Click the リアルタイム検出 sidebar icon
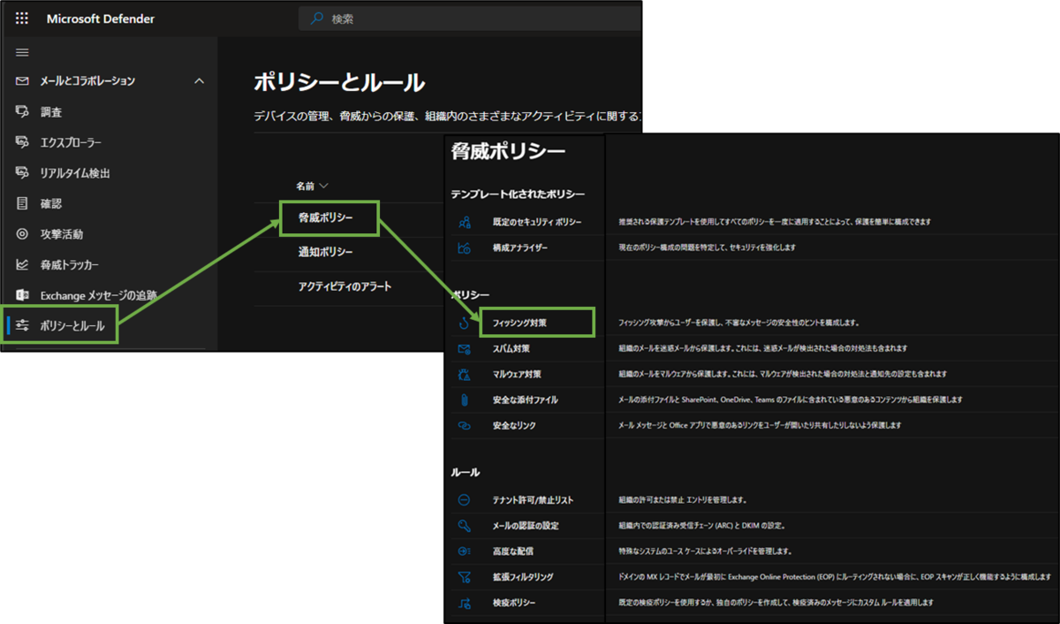Image resolution: width=1060 pixels, height=624 pixels. [x=22, y=173]
